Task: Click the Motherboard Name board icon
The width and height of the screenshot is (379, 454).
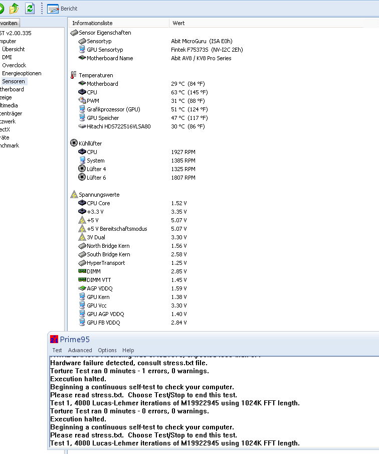Action: point(82,58)
